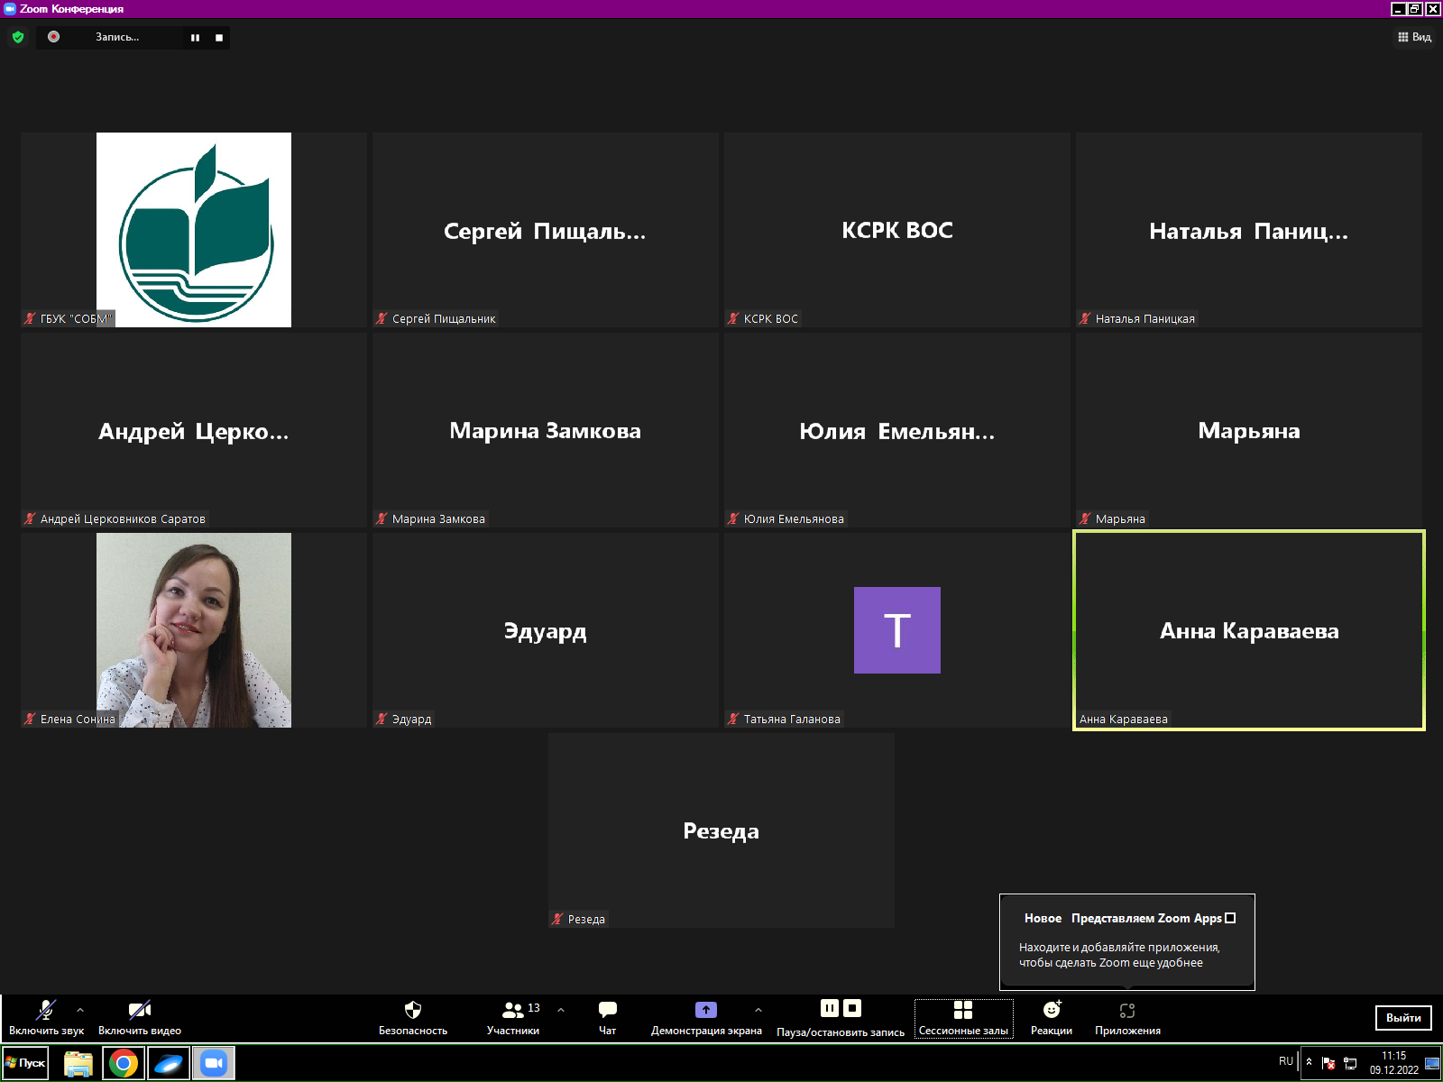Expand audio options arrow next to microphone

tap(80, 1010)
